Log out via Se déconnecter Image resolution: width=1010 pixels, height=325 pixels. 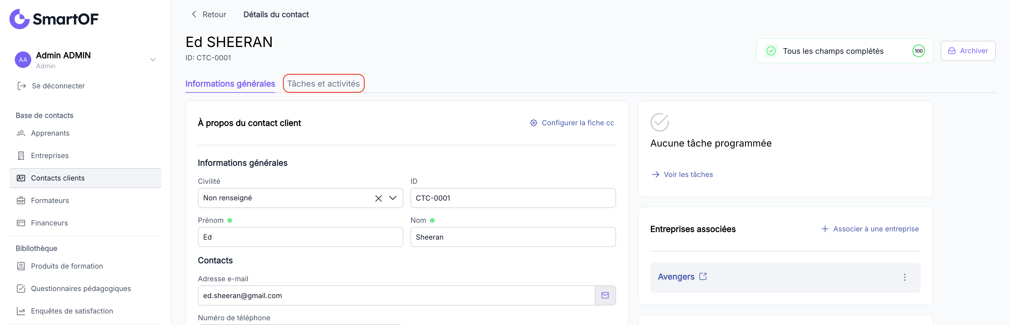(58, 86)
